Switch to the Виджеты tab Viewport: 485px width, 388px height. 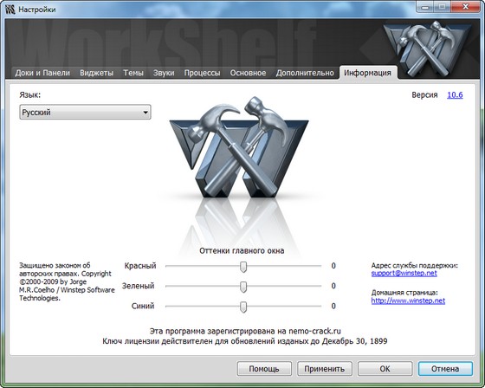tap(96, 73)
